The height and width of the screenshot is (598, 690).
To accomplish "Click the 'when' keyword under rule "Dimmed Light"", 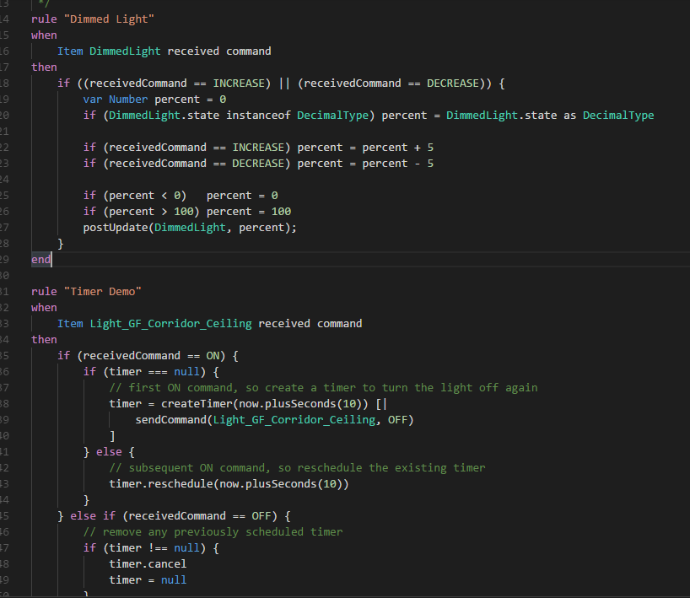I will click(44, 35).
